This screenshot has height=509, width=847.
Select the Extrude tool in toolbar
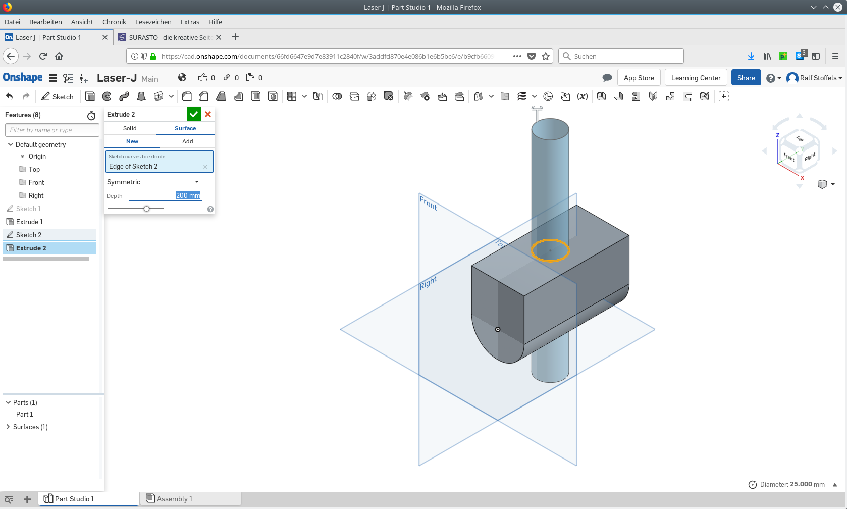point(90,96)
